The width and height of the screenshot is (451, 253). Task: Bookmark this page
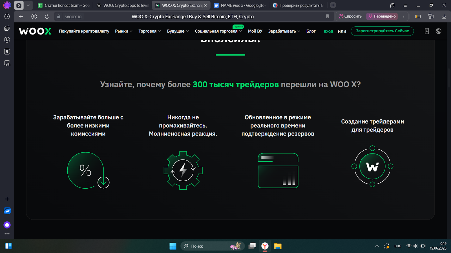coord(327,17)
